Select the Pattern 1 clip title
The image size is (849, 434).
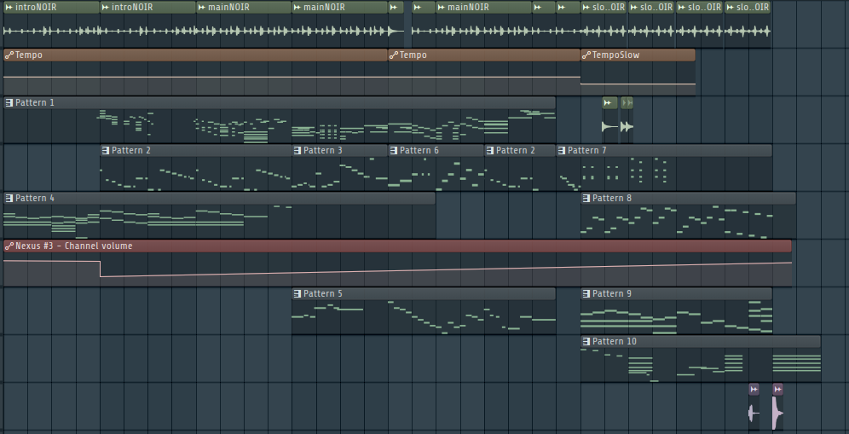point(35,102)
